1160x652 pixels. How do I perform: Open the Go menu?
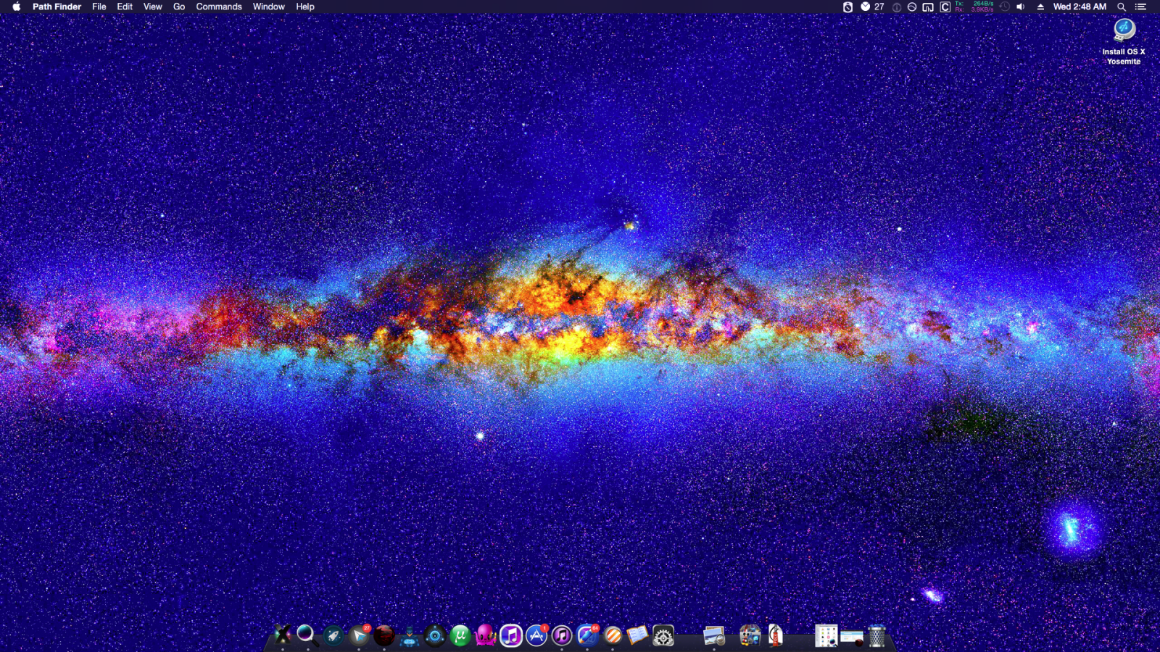179,7
